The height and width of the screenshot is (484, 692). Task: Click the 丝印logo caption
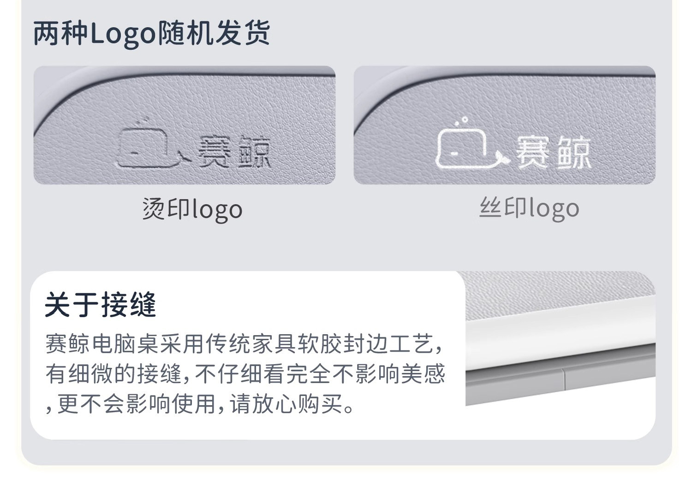click(529, 209)
